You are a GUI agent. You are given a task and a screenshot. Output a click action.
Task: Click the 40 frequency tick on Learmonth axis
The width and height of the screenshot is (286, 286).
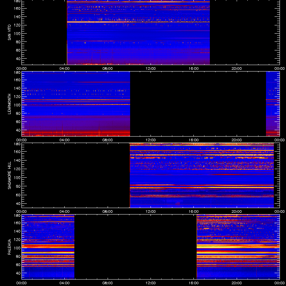tap(19, 130)
